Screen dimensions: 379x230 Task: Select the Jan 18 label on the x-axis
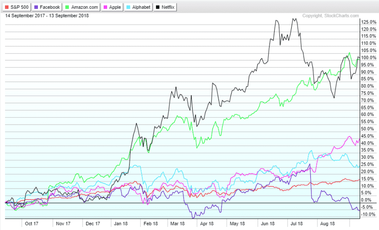(121, 223)
